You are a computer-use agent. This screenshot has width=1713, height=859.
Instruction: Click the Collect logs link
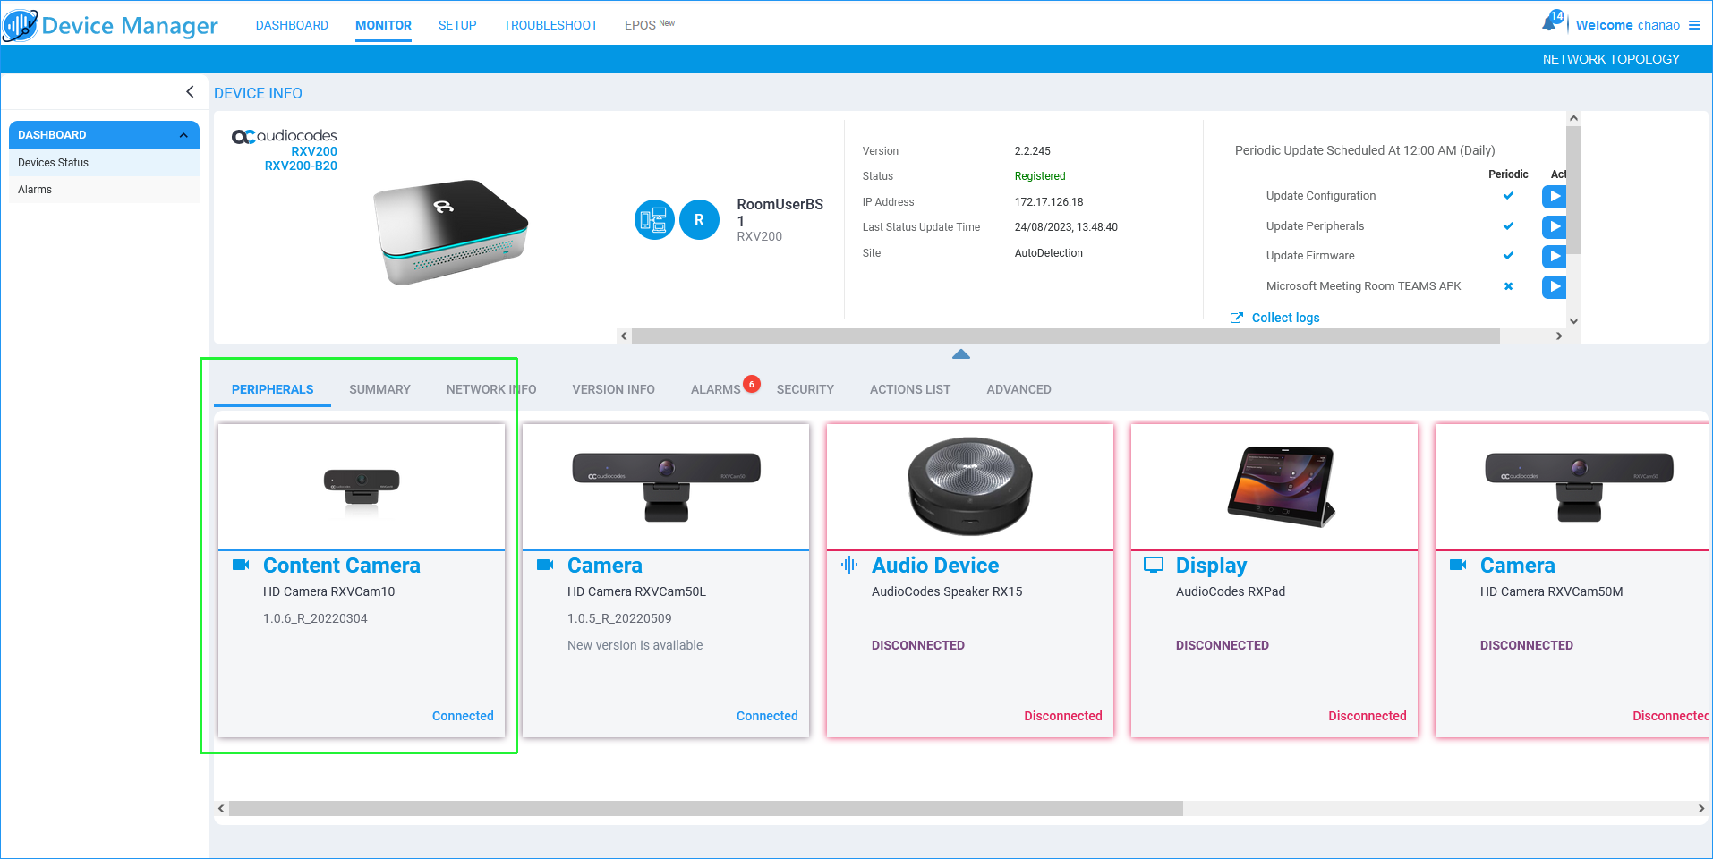point(1285,318)
